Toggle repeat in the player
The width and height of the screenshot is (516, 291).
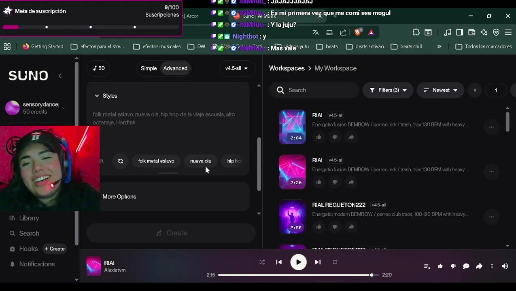335,262
